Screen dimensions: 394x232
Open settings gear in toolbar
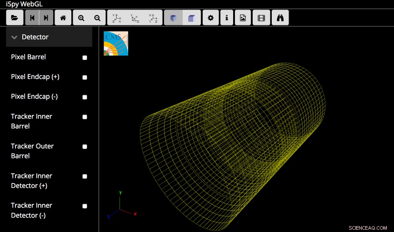[x=210, y=18]
